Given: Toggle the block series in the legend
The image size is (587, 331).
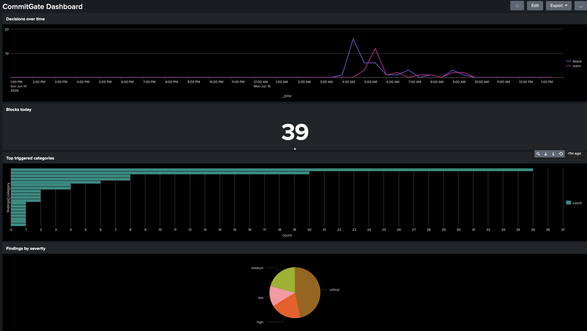Looking at the screenshot, I should [x=574, y=62].
